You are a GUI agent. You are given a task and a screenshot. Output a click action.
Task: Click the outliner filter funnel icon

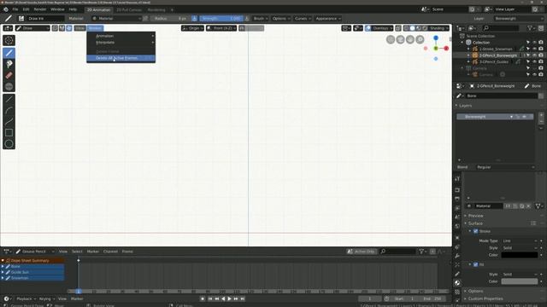tap(530, 28)
